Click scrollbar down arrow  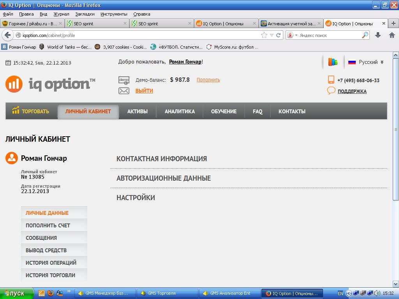coord(395,284)
